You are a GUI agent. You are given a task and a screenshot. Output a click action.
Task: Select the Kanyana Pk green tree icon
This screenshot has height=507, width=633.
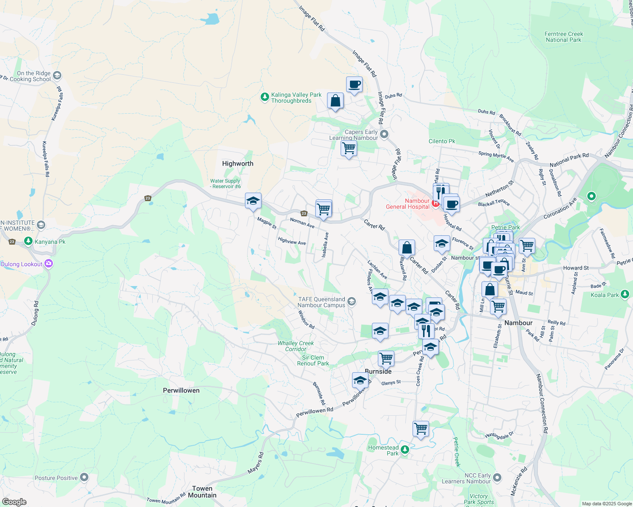click(x=28, y=241)
